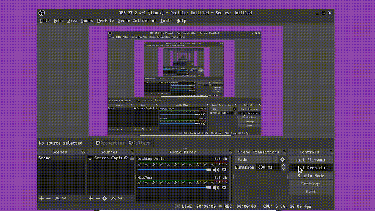Toggle lock on Screen Capture source

click(x=132, y=158)
